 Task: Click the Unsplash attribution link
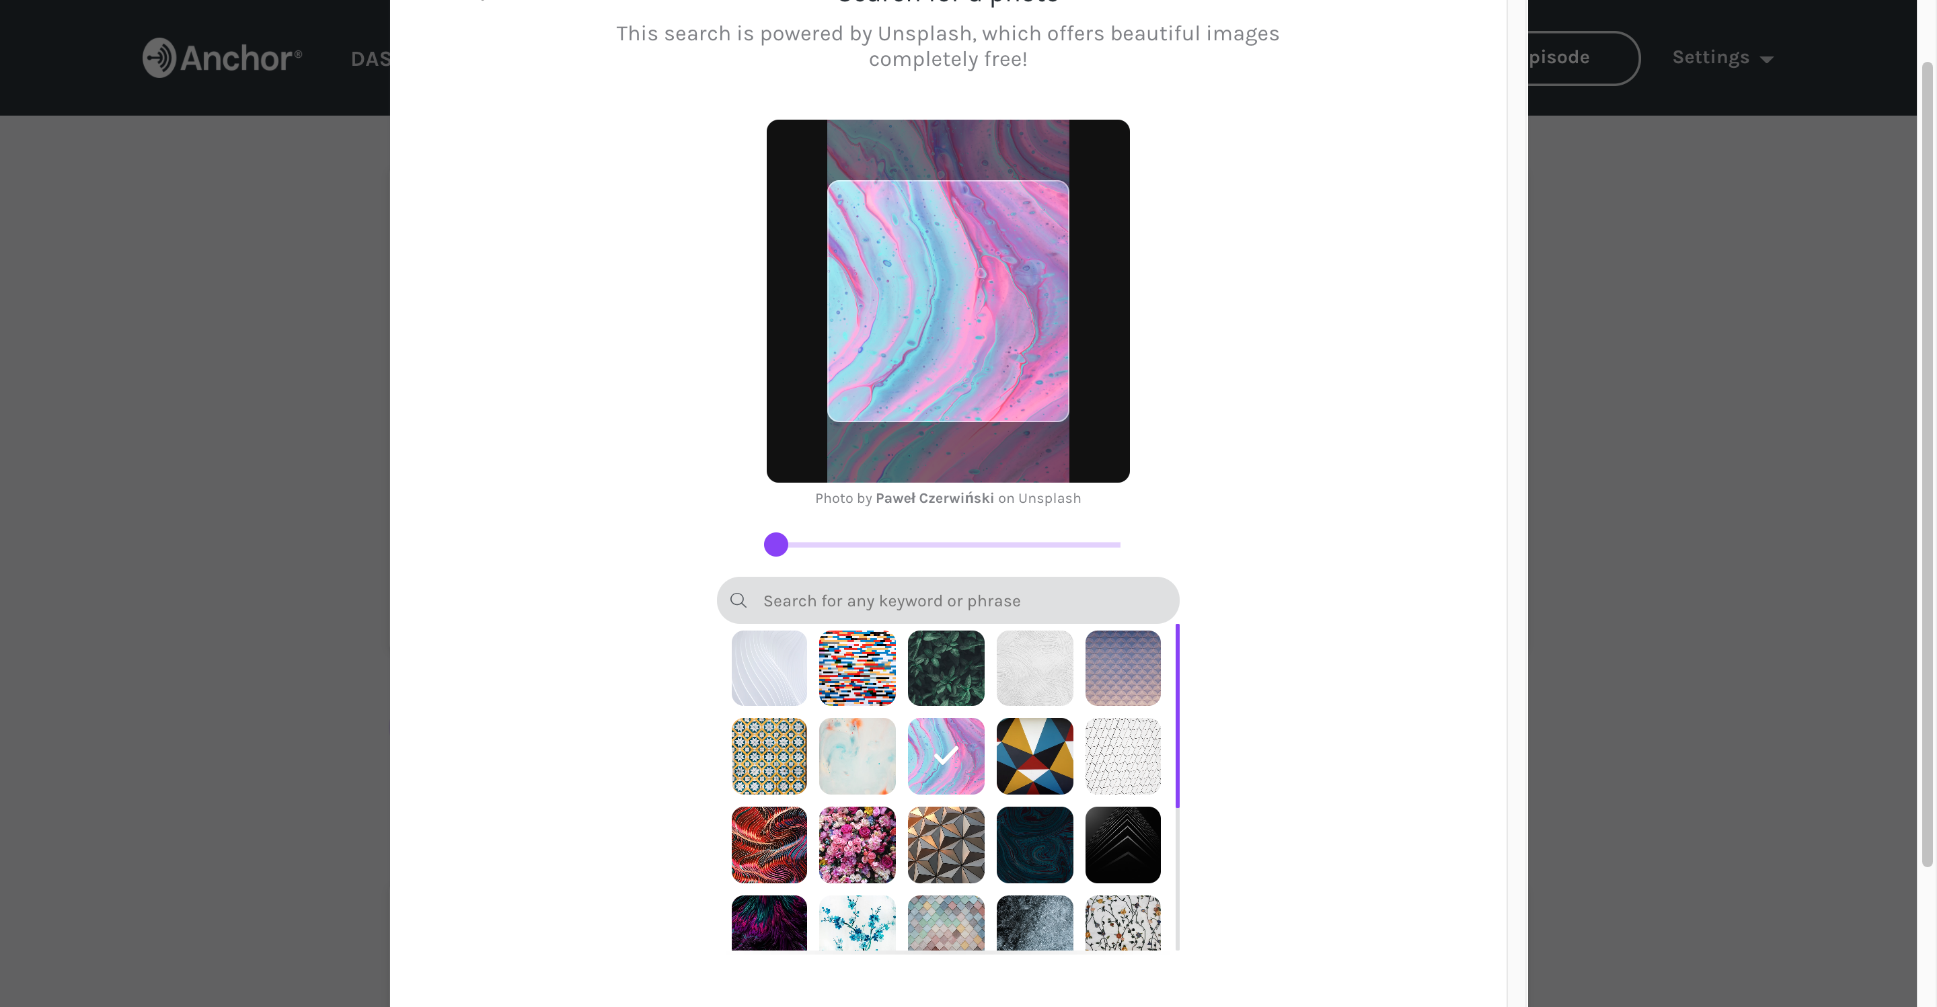coord(1049,498)
